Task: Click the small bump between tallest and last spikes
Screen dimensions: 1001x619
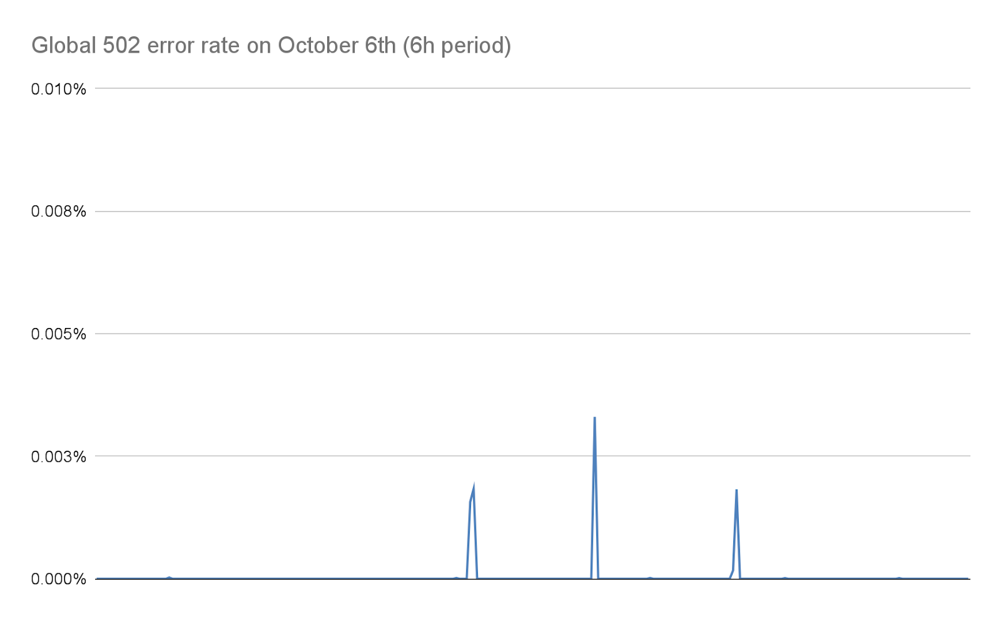Action: pyautogui.click(x=650, y=578)
